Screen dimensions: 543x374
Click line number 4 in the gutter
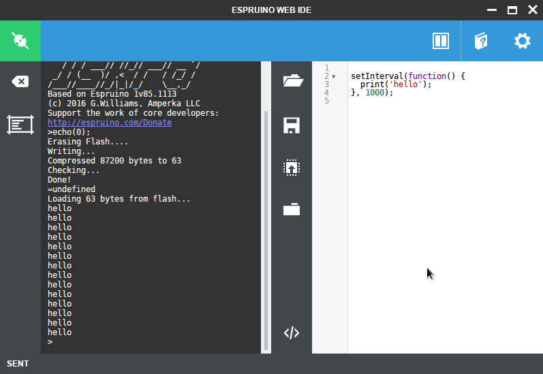click(x=326, y=93)
